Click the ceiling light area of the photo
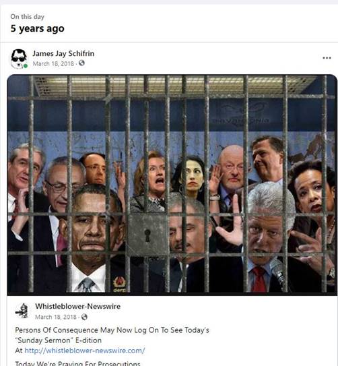Screen dimensions: 338x366 [x=172, y=86]
